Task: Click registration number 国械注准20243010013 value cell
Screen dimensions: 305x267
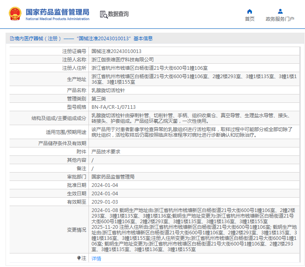Action: pyautogui.click(x=116, y=51)
